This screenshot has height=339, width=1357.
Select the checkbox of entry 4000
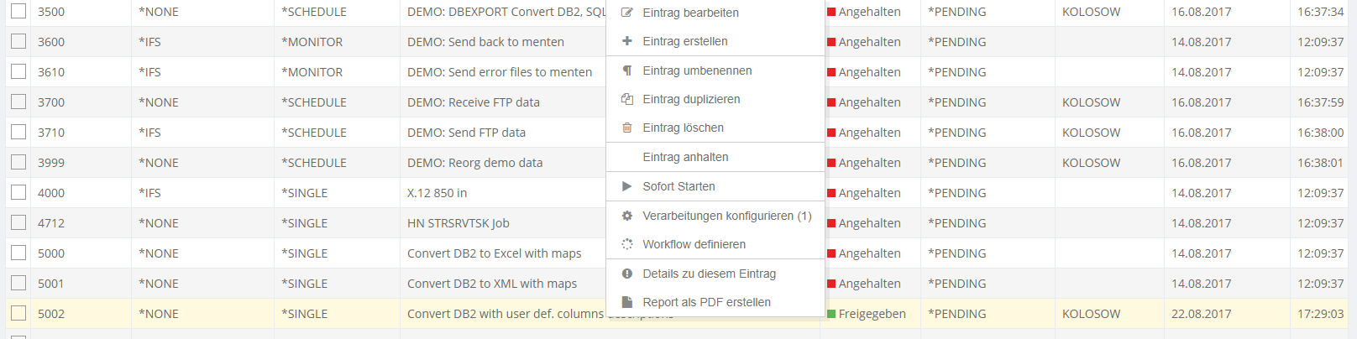tap(18, 193)
